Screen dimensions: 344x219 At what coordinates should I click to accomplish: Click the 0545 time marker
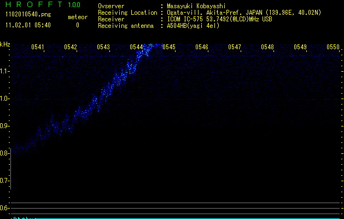coord(169,47)
